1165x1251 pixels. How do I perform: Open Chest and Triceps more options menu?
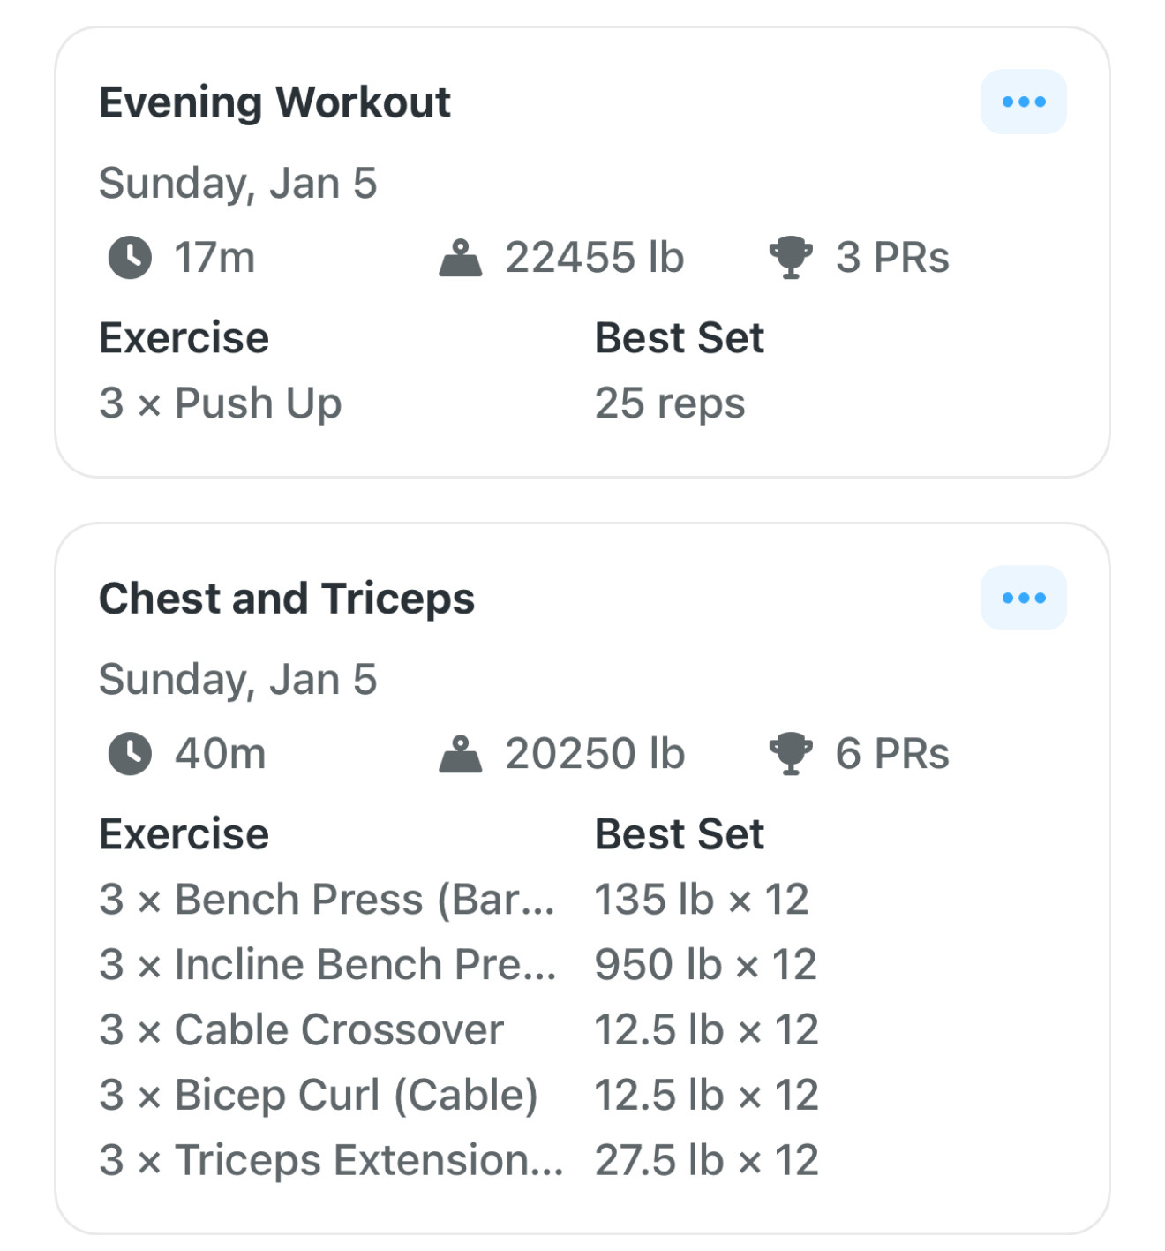[x=1023, y=598]
